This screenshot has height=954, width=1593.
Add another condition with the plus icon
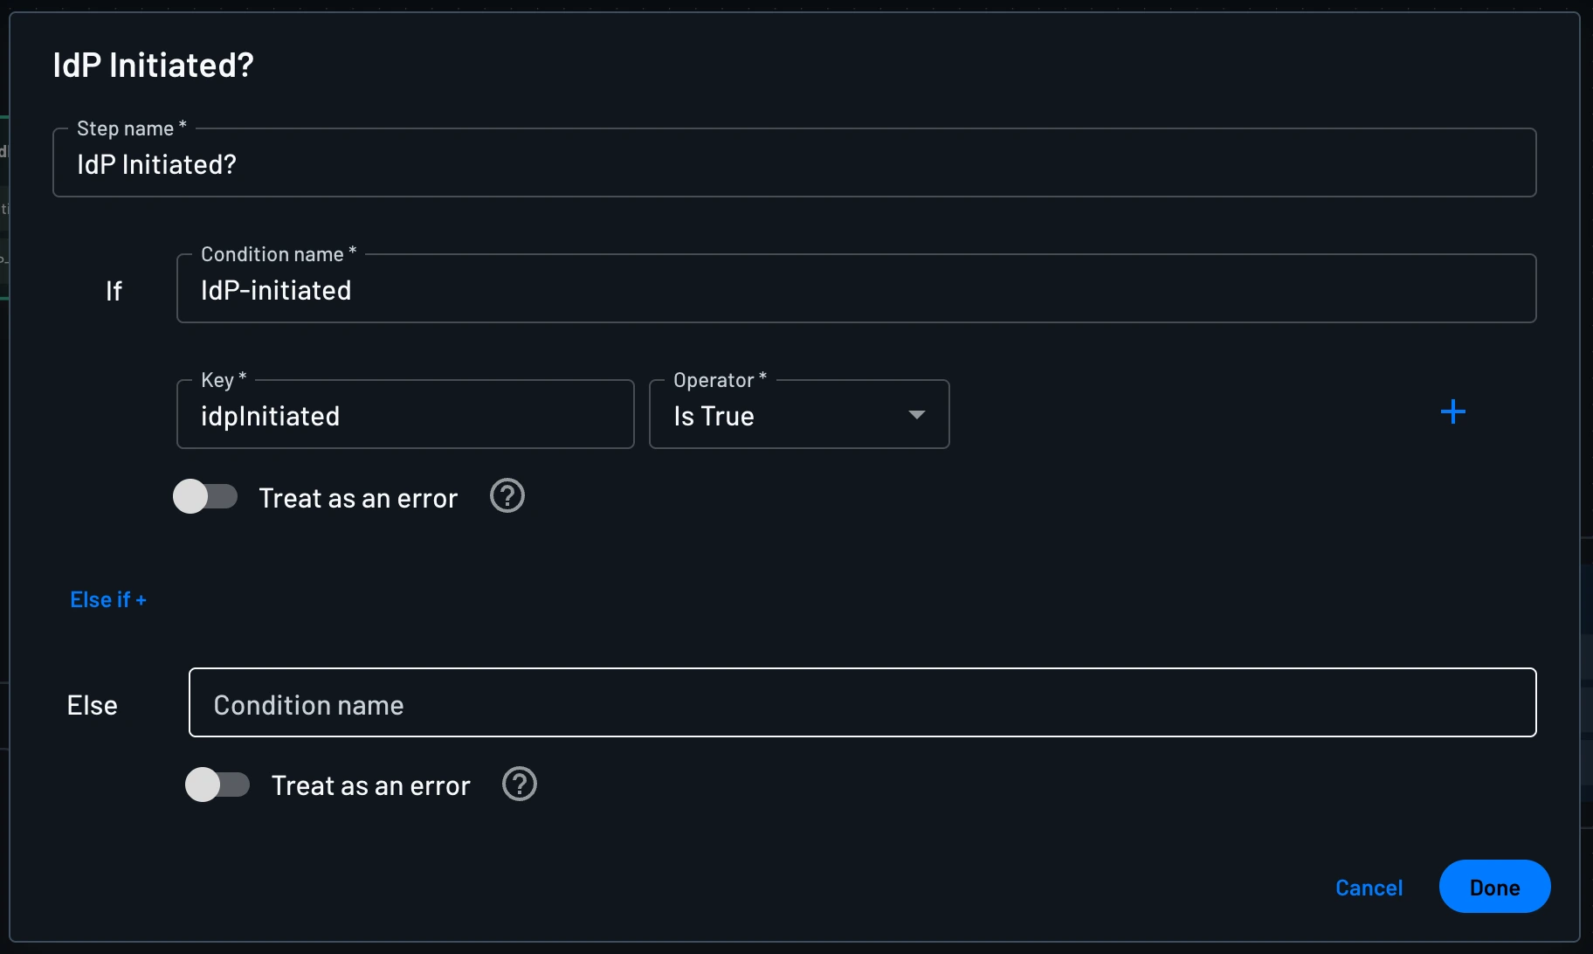[x=1452, y=411]
